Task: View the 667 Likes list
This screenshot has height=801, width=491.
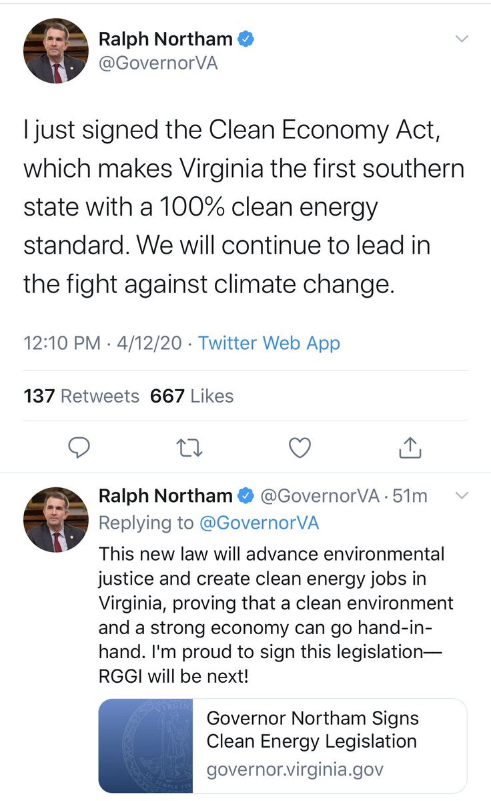Action: [x=192, y=396]
